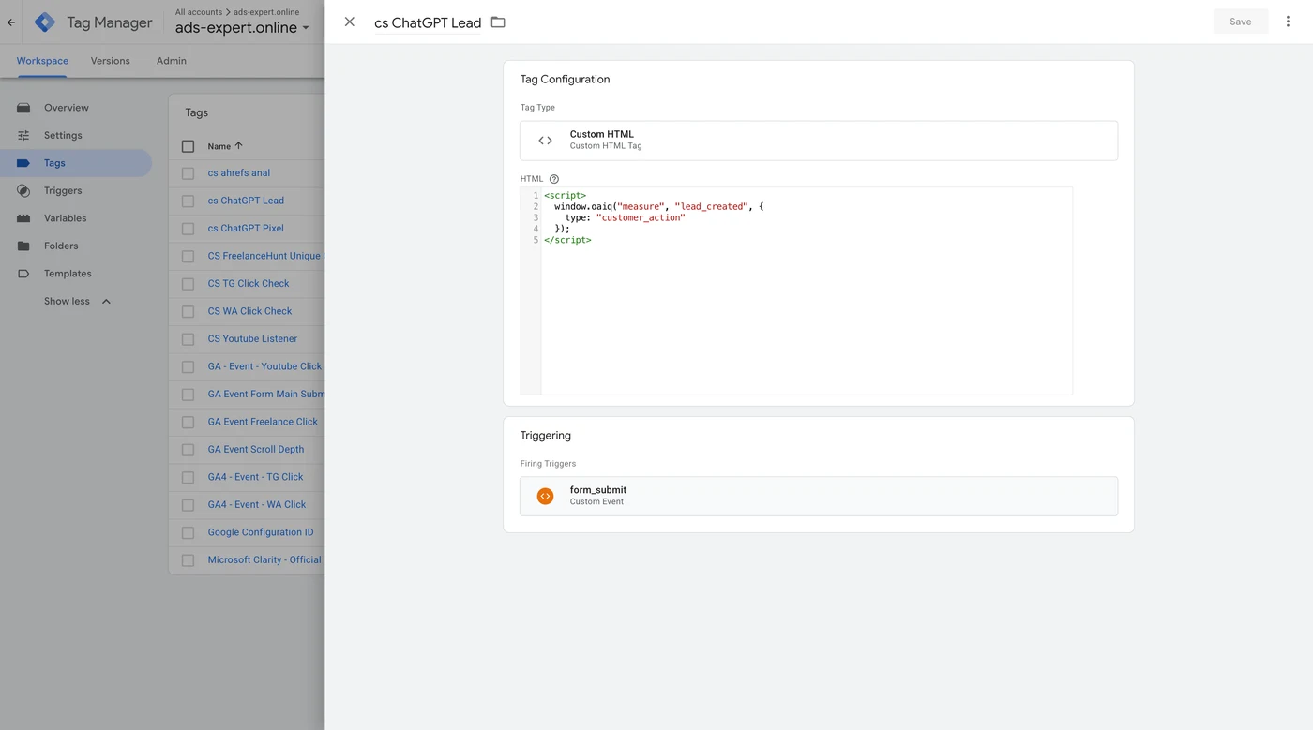Check the box for Microsoft Clarity - Official
1313x730 pixels.
point(189,560)
